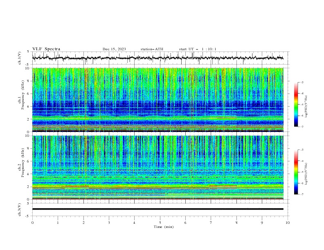Click time axis tick label "5"
Viewport: 324px width, 250px height.
coord(160,223)
